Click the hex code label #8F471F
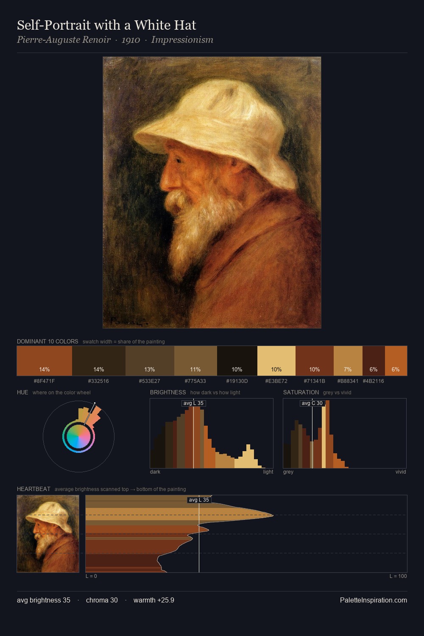The height and width of the screenshot is (636, 424). click(x=45, y=381)
